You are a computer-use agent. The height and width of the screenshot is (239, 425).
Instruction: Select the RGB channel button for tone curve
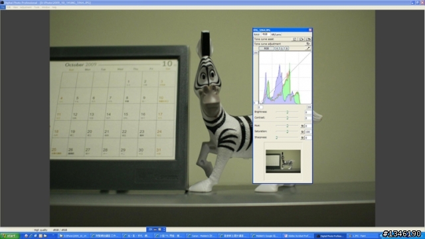pyautogui.click(x=266, y=48)
